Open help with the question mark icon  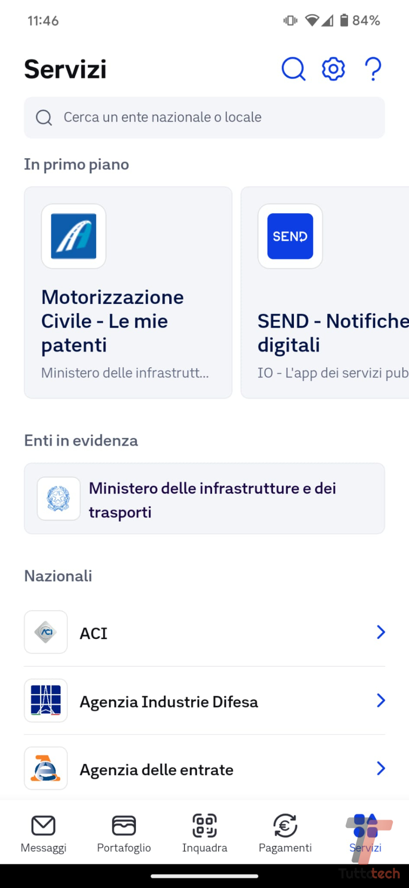click(x=373, y=69)
